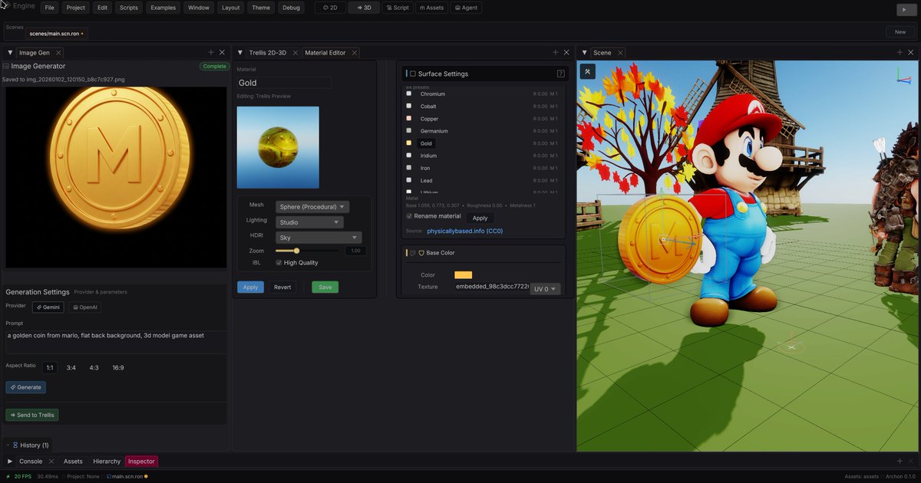Viewport: 921px width, 483px height.
Task: Click the comment icon beside Base Color
Action: [413, 253]
